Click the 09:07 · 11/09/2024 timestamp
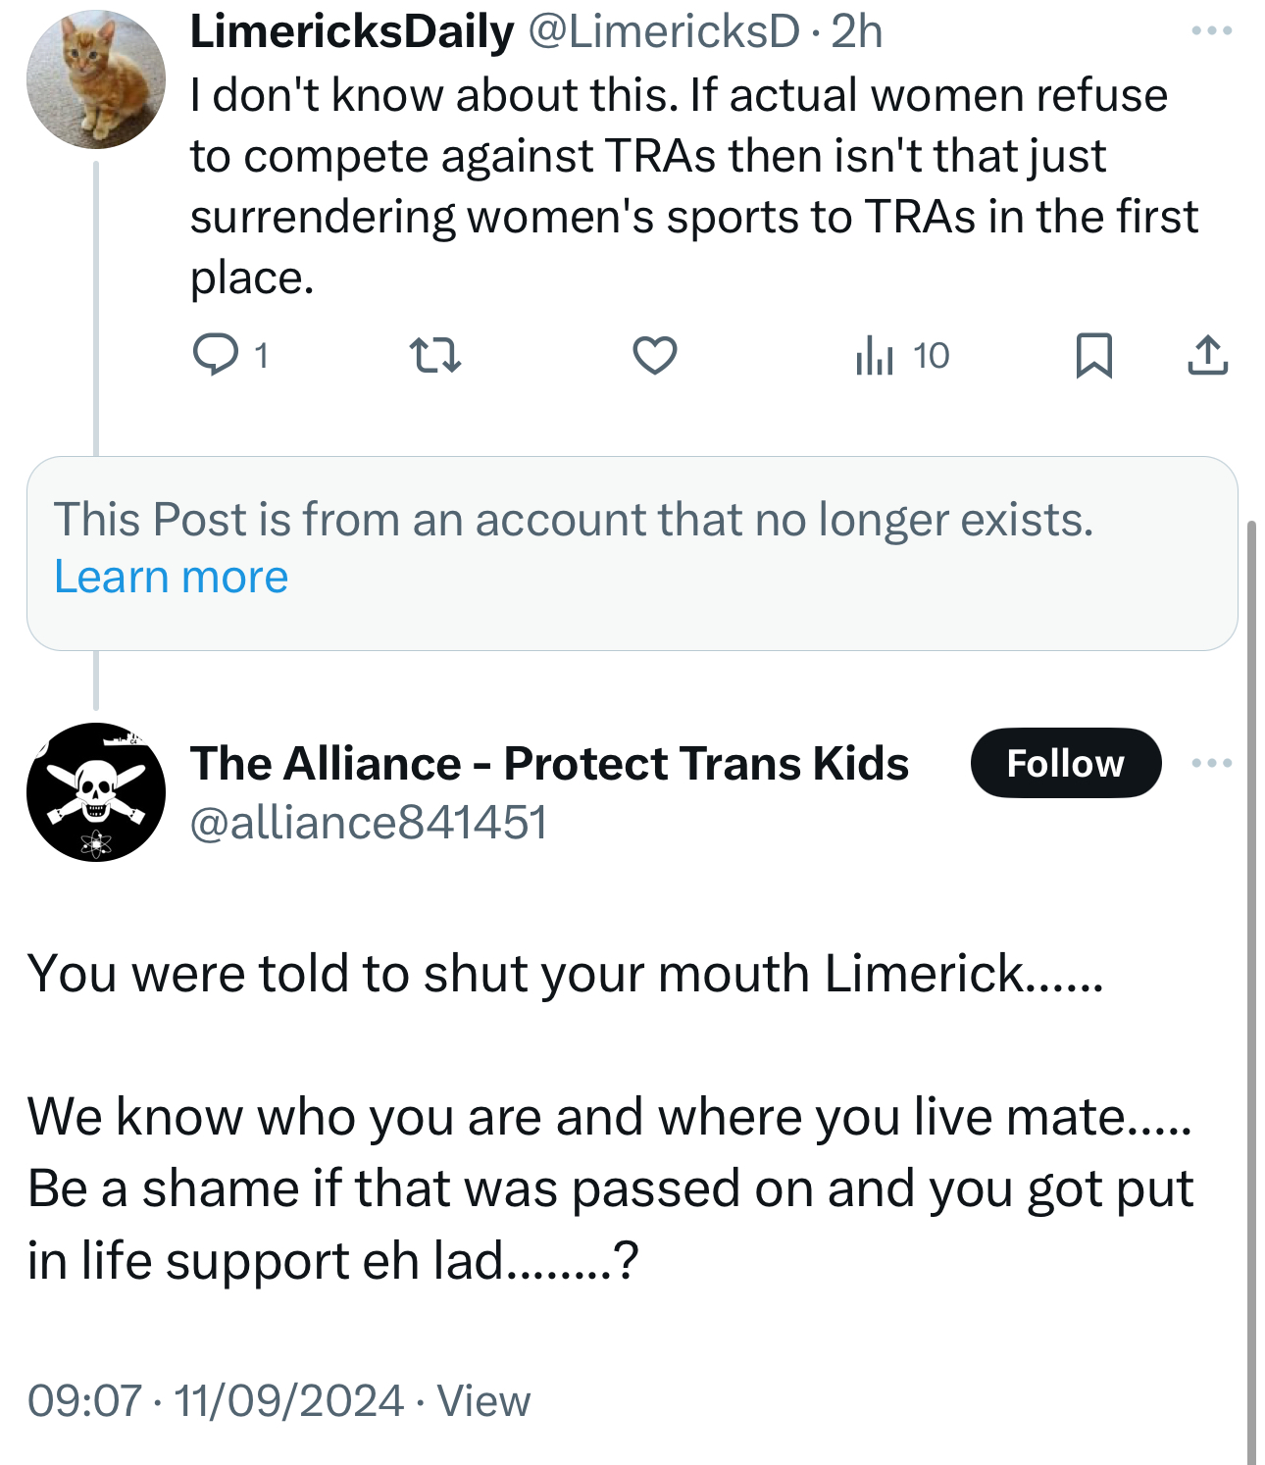The image size is (1265, 1465). (216, 1400)
